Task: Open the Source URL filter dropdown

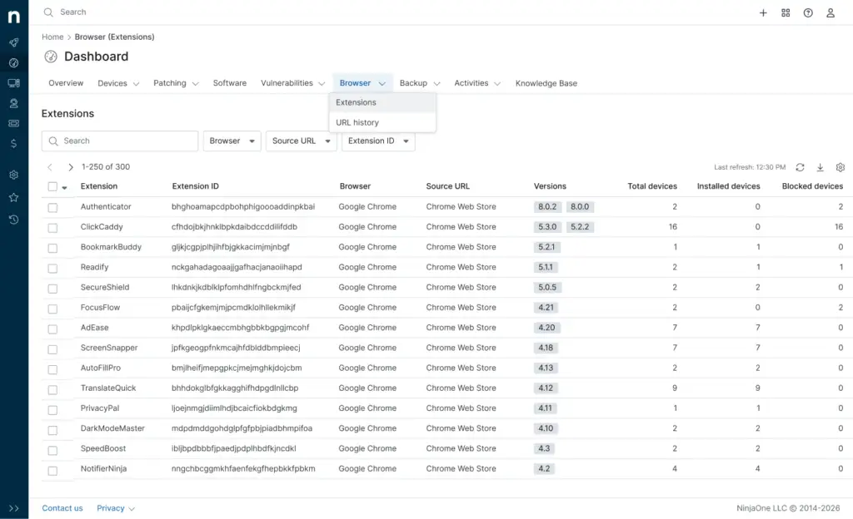Action: [x=302, y=141]
